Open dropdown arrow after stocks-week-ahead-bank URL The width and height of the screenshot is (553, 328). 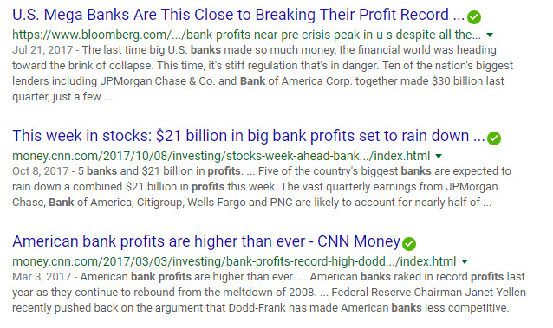coord(439,156)
